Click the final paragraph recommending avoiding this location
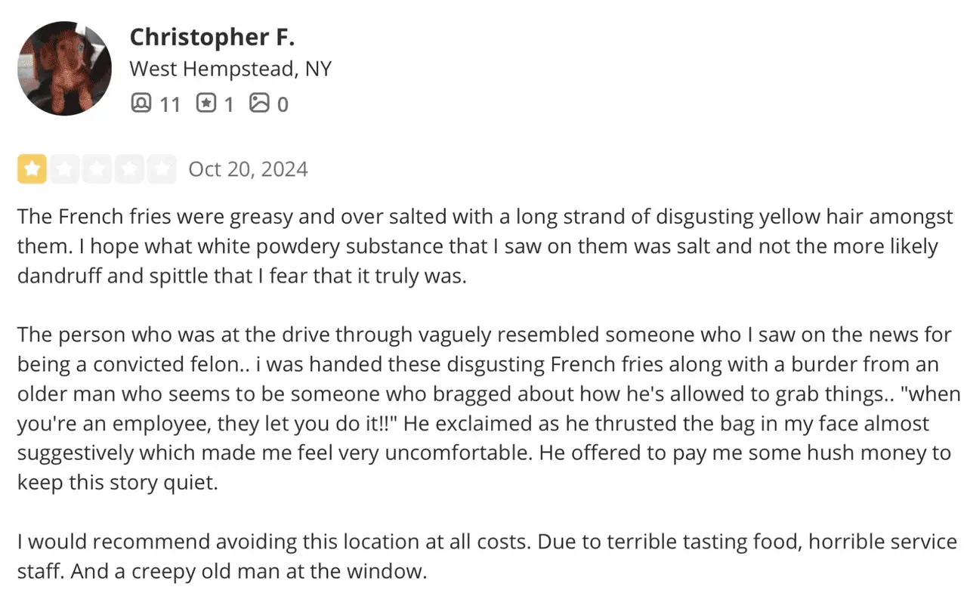This screenshot has height=593, width=967. click(x=483, y=556)
